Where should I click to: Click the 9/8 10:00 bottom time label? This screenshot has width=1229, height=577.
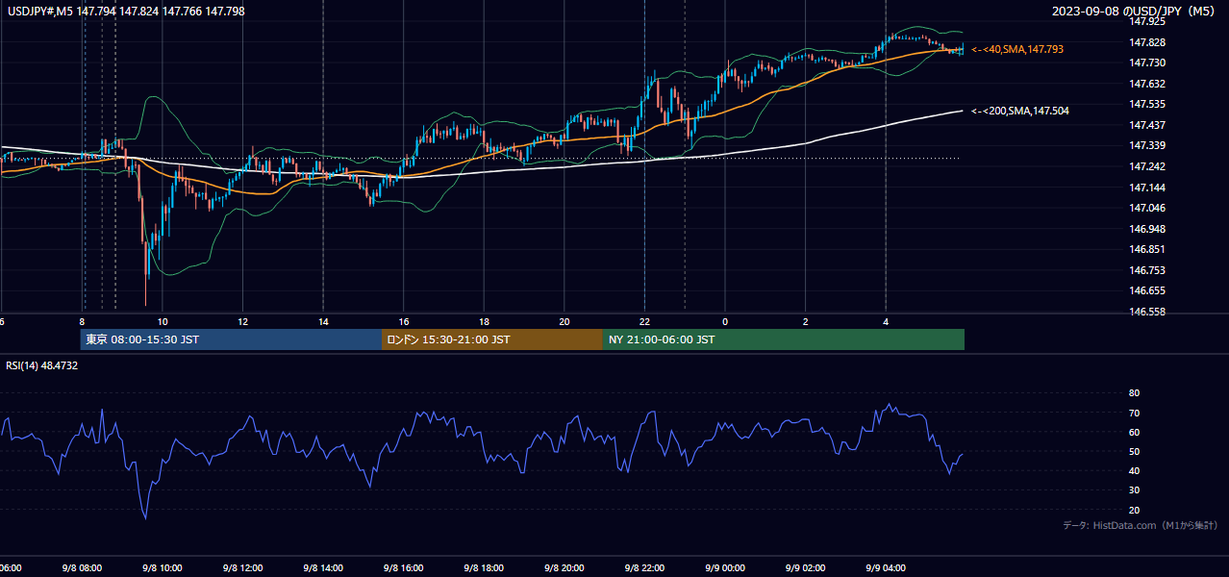pos(163,568)
